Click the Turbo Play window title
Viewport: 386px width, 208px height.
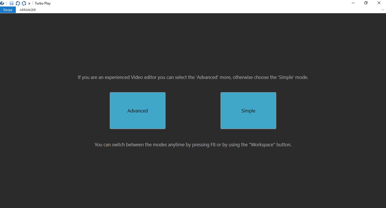click(x=43, y=3)
